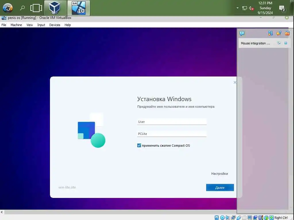
Task: Open the Help menu
Action: pos(68,25)
